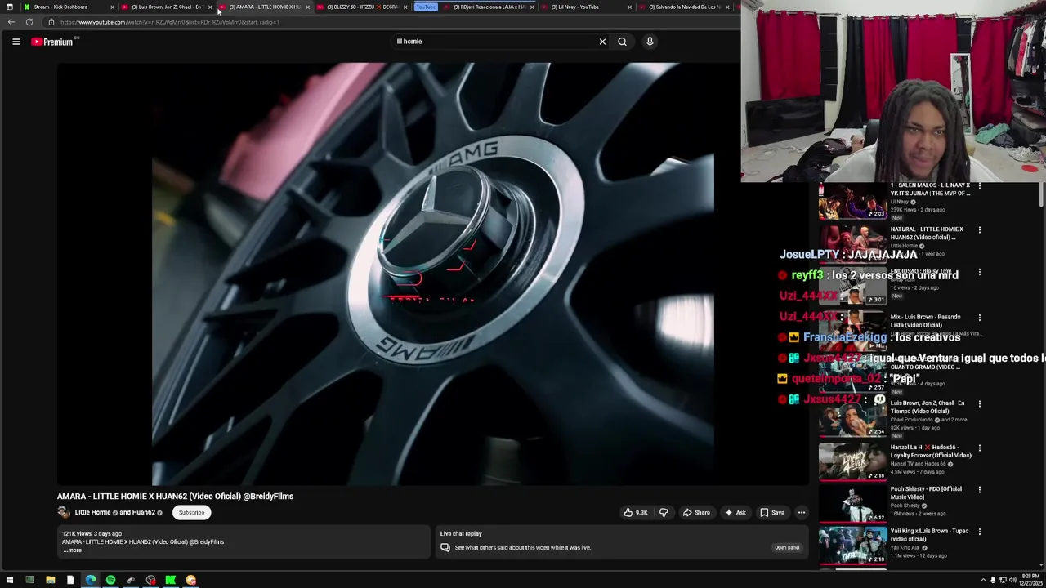
Task: Open options menu for NATURAL video
Action: [979, 230]
